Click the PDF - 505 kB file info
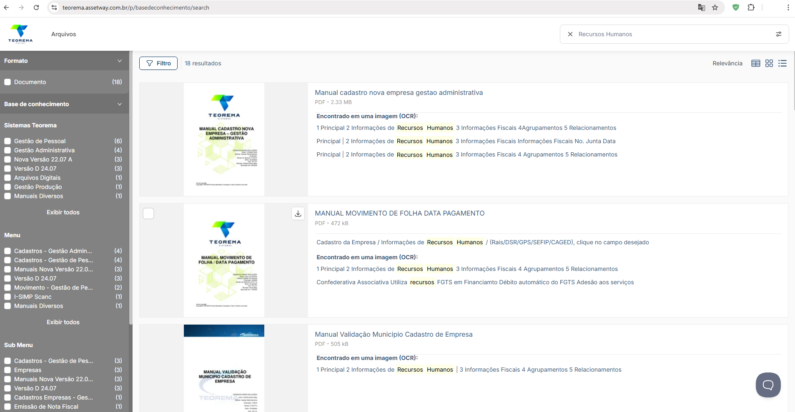Image resolution: width=795 pixels, height=412 pixels. 331,344
